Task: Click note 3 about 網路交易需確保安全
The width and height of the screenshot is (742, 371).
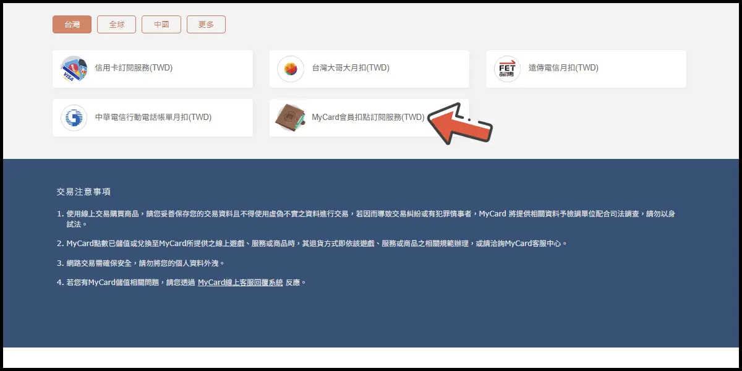Action: click(140, 263)
